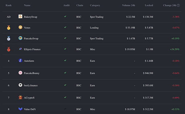The image size is (185, 114).
Task: Click the Value DeFi dim audit checkmark
Action: (x=65, y=109)
